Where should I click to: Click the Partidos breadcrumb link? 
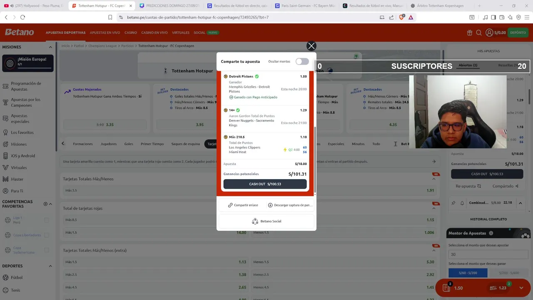[127, 46]
